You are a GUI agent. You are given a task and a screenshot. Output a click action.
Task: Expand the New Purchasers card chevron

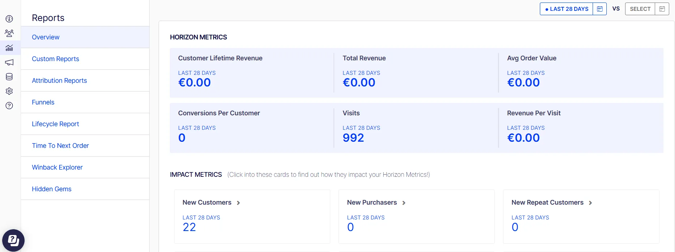click(x=404, y=203)
